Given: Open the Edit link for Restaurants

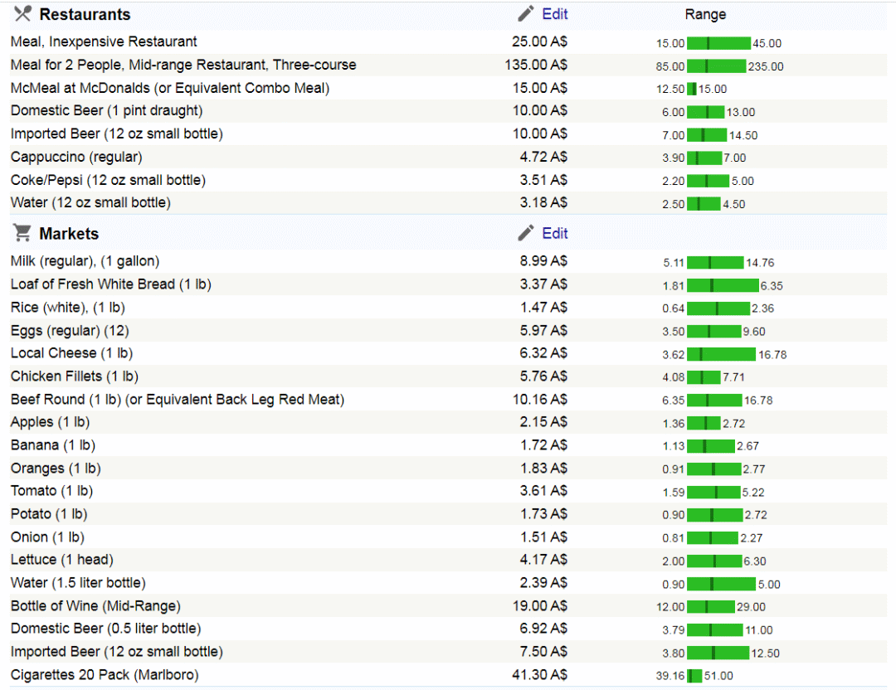Looking at the screenshot, I should [x=555, y=14].
